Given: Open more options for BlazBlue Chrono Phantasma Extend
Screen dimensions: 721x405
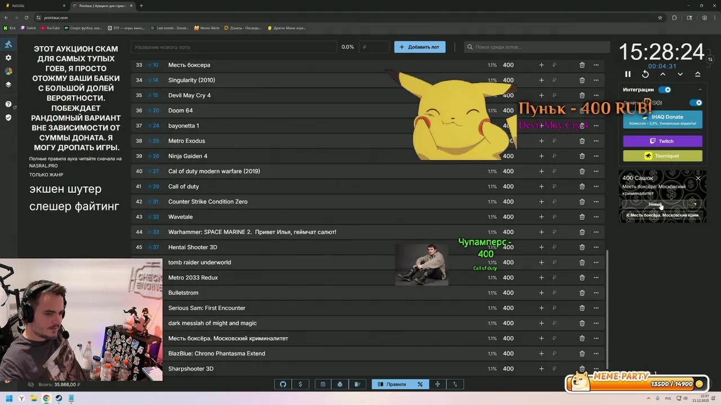Looking at the screenshot, I should pyautogui.click(x=596, y=353).
